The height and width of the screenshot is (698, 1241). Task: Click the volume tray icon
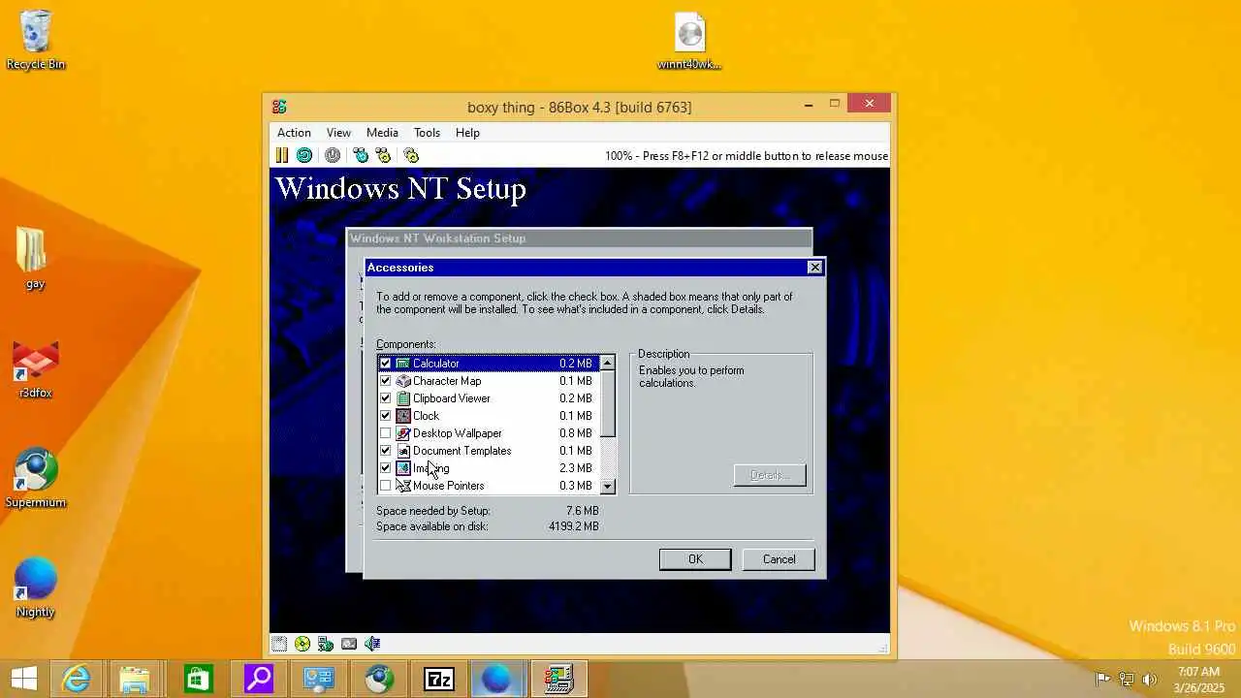[1151, 680]
